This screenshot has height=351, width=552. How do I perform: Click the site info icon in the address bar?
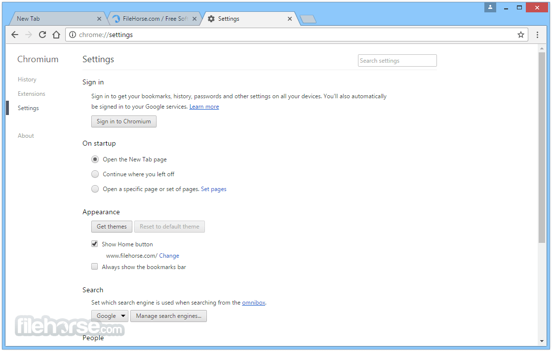73,35
